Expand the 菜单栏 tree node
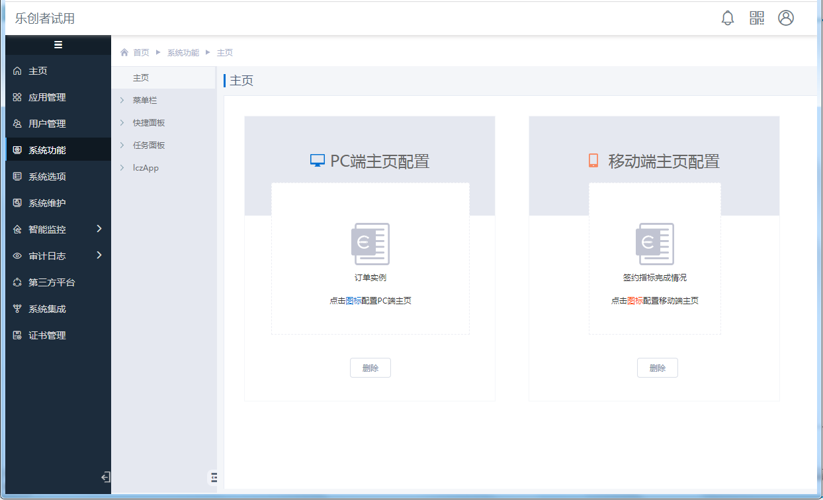Viewport: 823px width, 500px height. pyautogui.click(x=122, y=101)
